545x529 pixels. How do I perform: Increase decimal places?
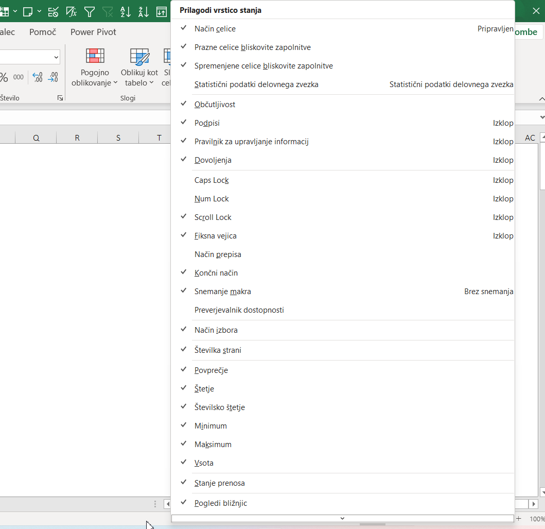click(37, 77)
